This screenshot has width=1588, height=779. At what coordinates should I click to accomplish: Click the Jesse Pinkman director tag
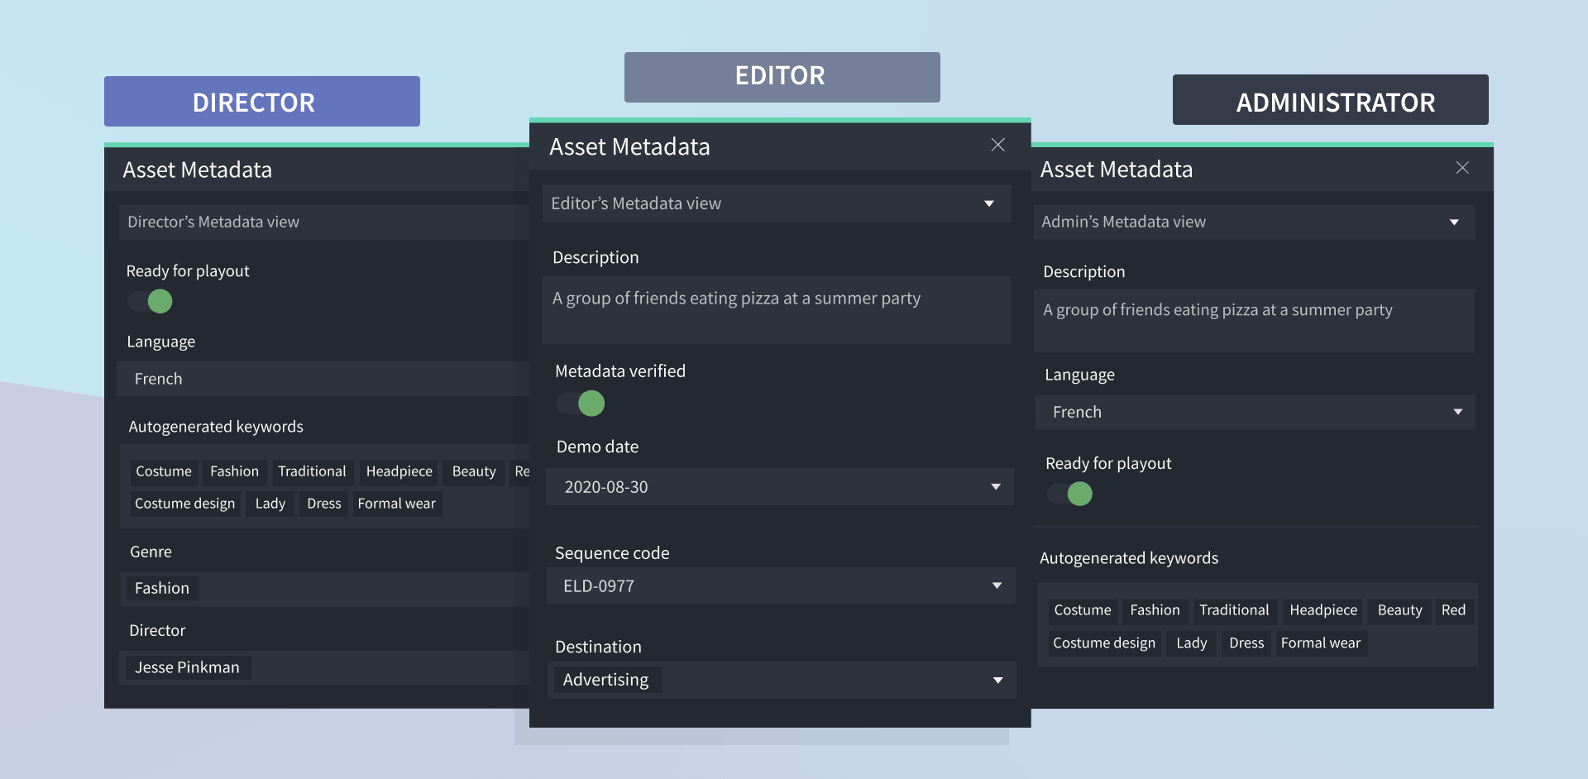point(187,667)
